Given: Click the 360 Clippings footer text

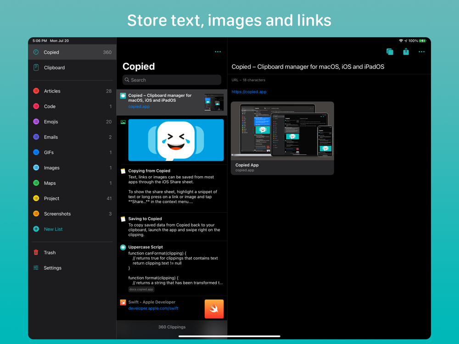Looking at the screenshot, I should pos(172,327).
